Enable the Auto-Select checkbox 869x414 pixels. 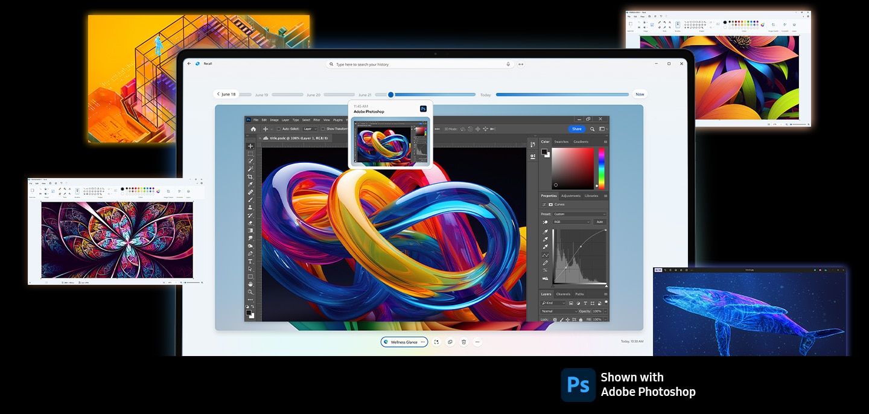pyautogui.click(x=278, y=129)
